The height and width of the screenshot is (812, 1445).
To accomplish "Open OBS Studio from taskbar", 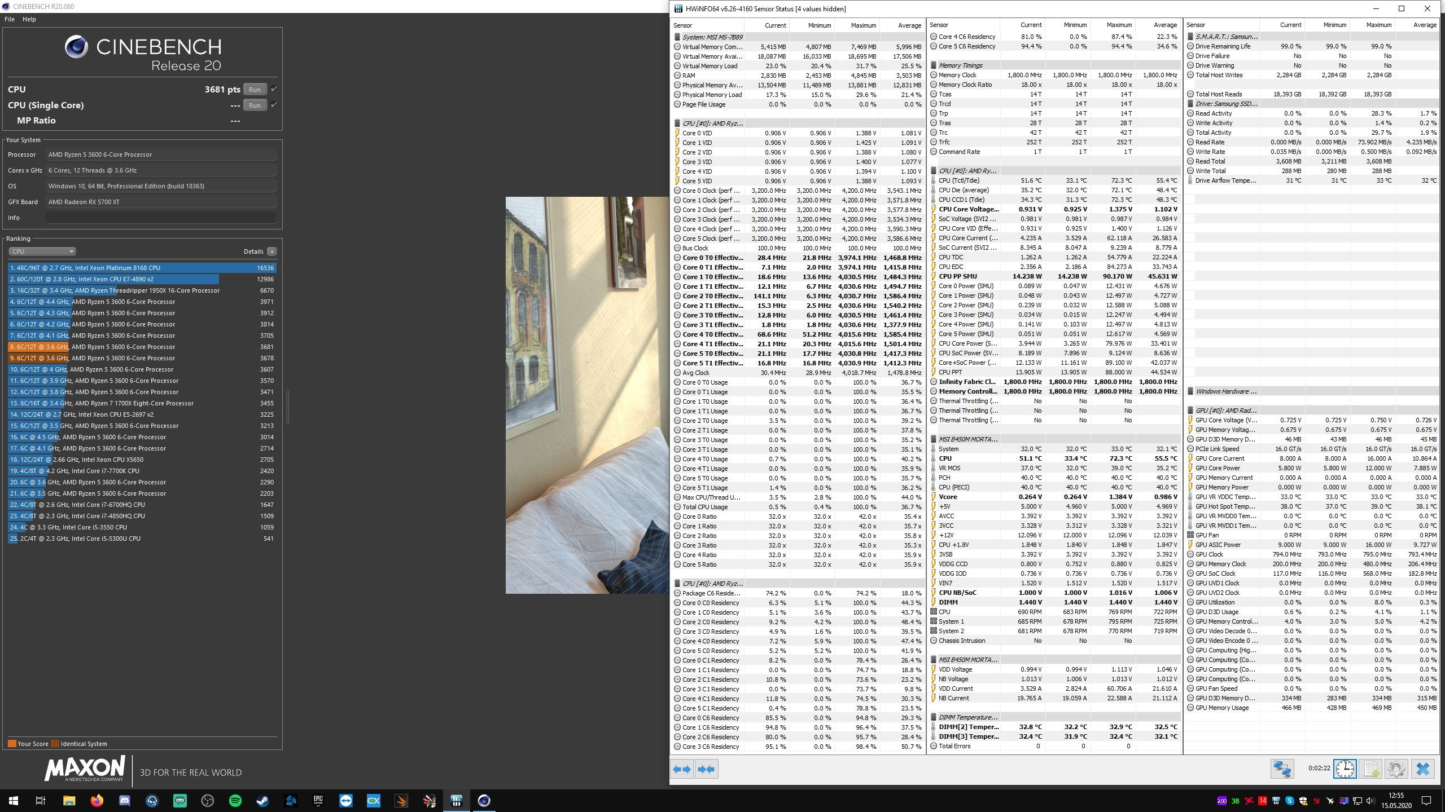I will coord(208,800).
